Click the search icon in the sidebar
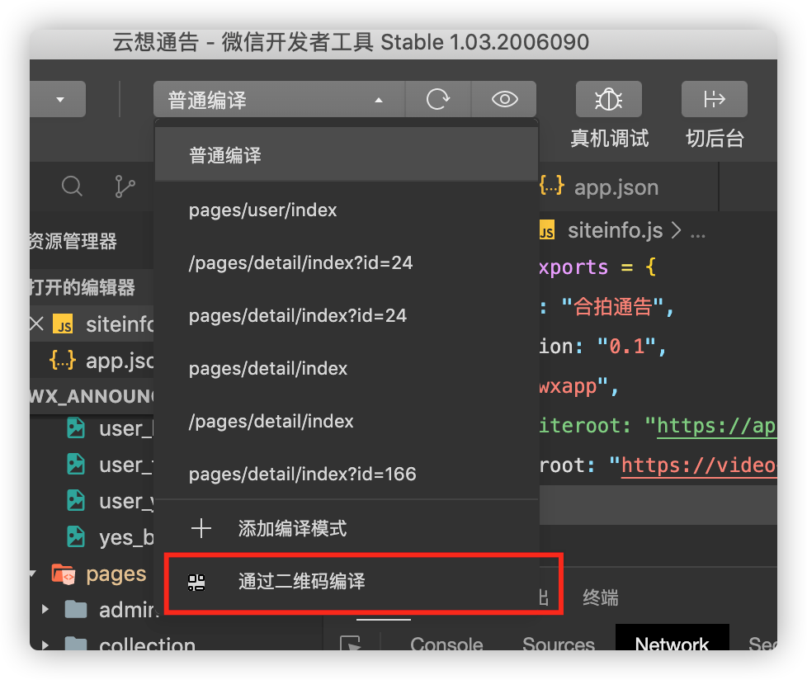 [x=72, y=187]
